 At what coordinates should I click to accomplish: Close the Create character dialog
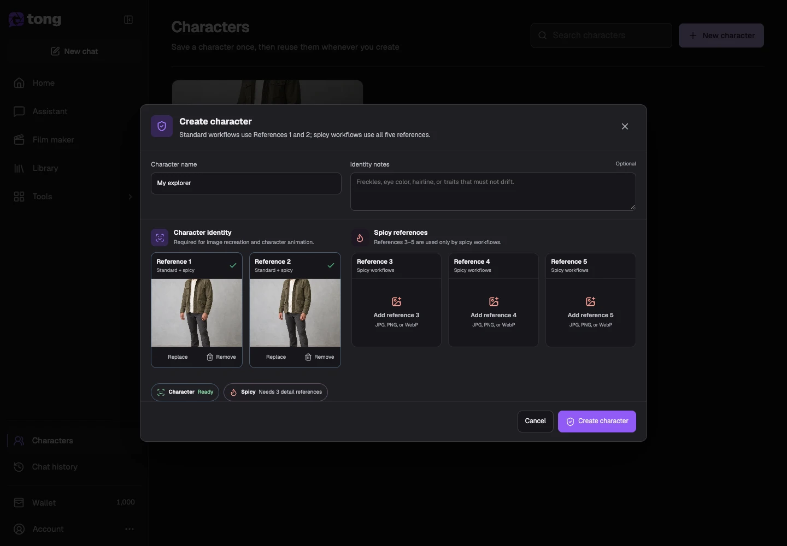tap(625, 126)
